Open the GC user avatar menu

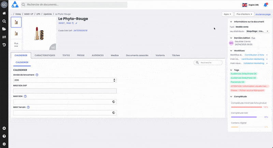(x=4, y=5)
